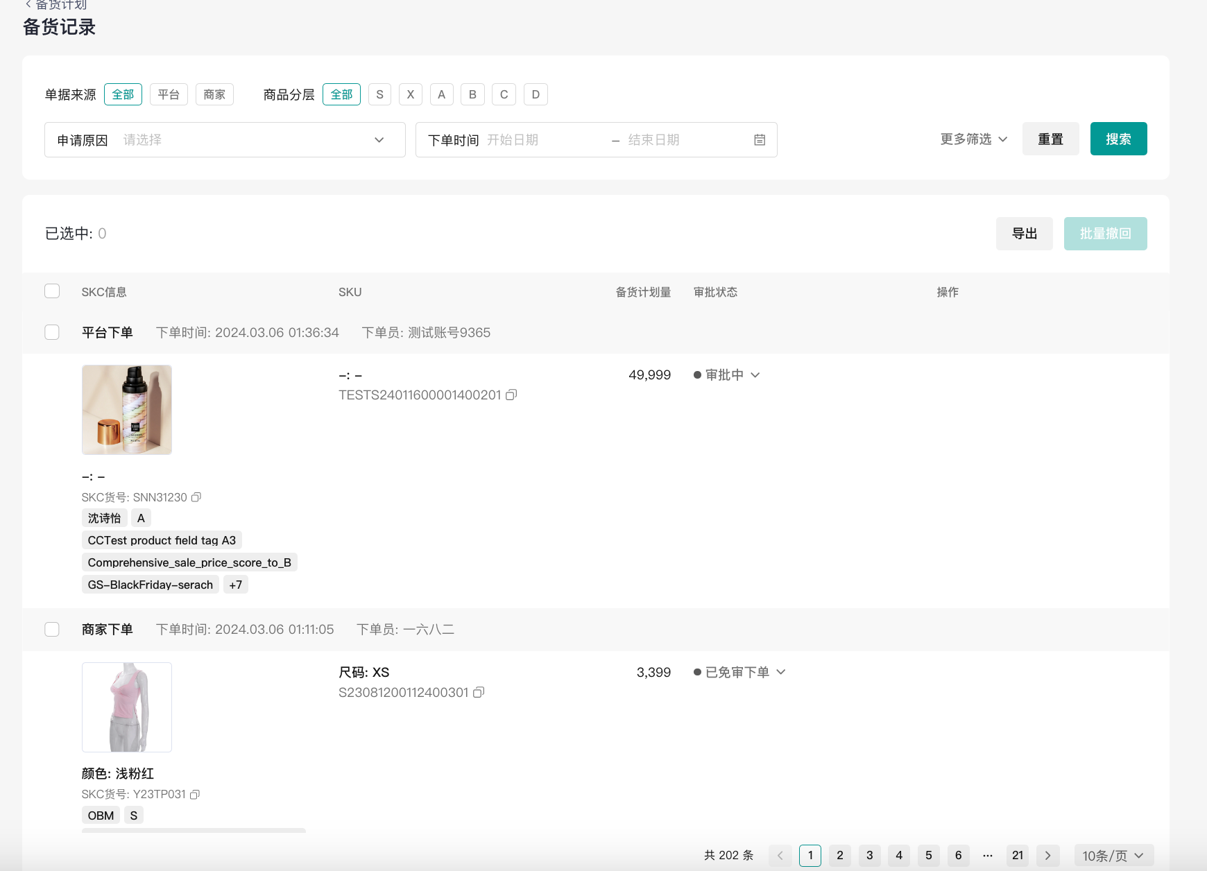Image resolution: width=1207 pixels, height=871 pixels.
Task: Go to next page arrow
Action: pyautogui.click(x=1047, y=856)
